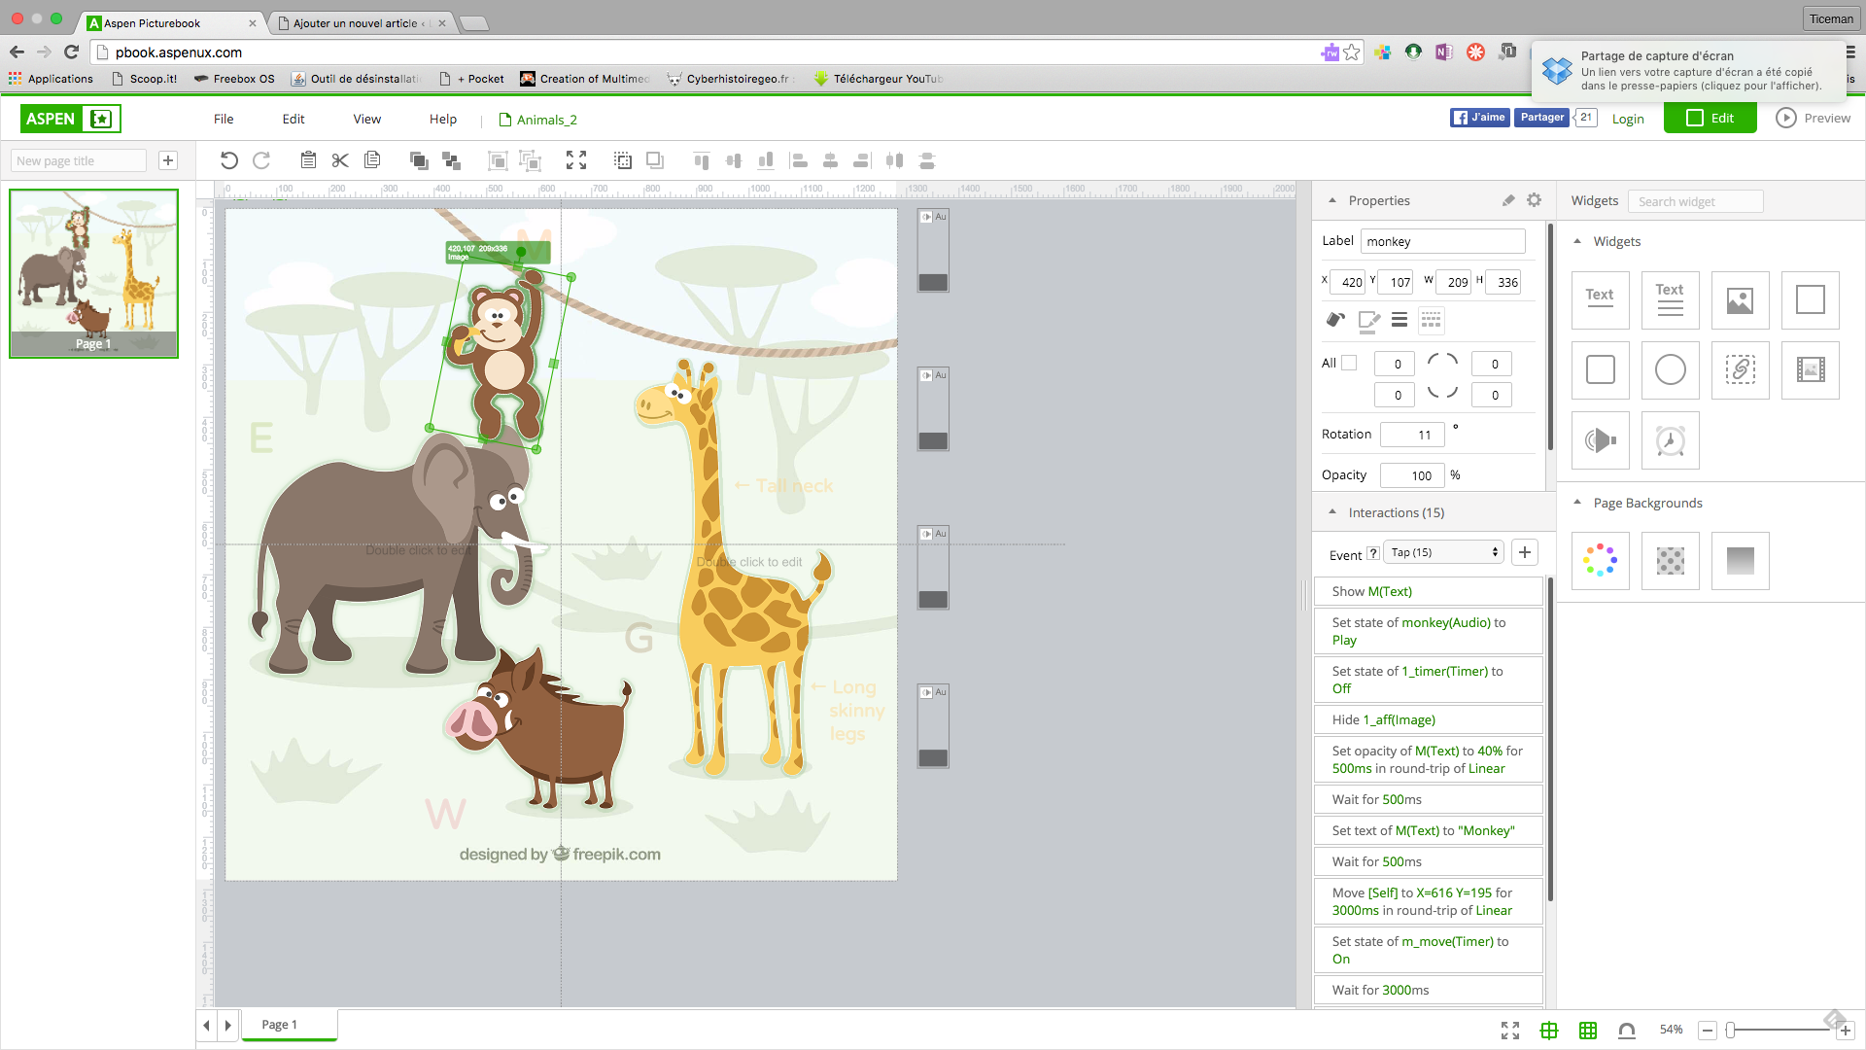Toggle the grid display in footer

(1588, 1030)
